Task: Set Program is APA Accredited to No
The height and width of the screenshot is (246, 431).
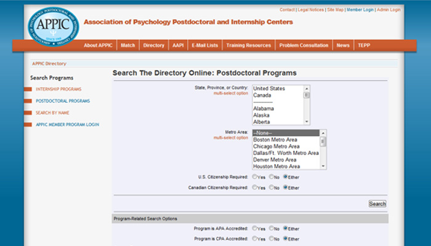Action: click(x=272, y=228)
